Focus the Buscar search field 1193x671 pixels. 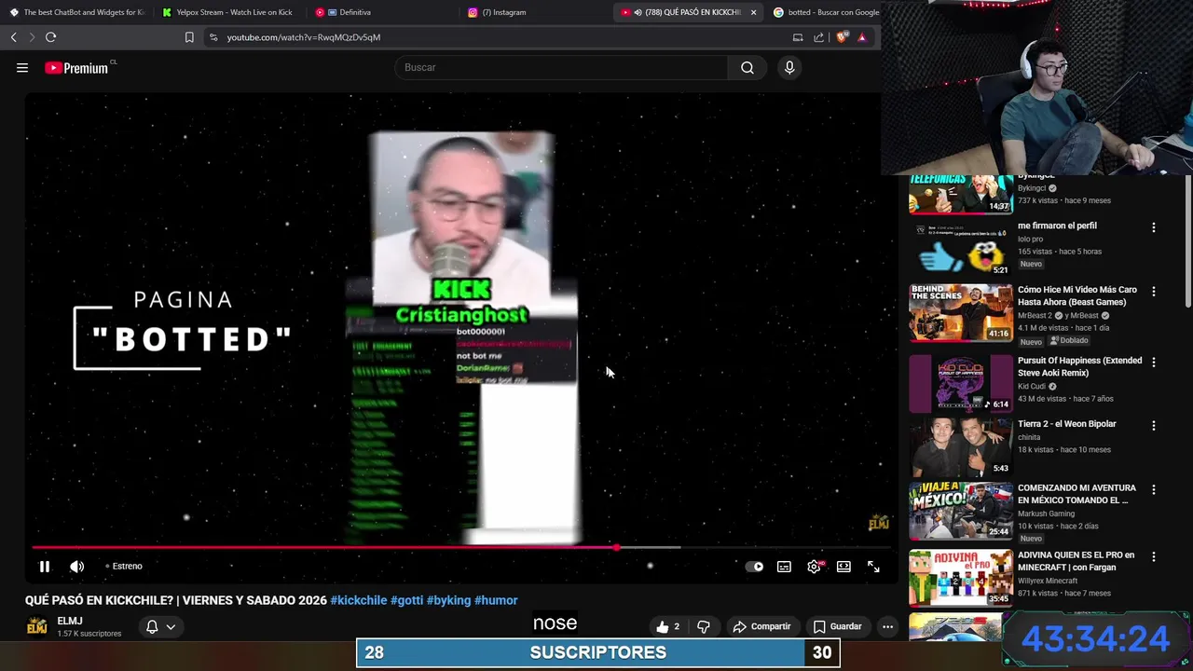click(561, 67)
